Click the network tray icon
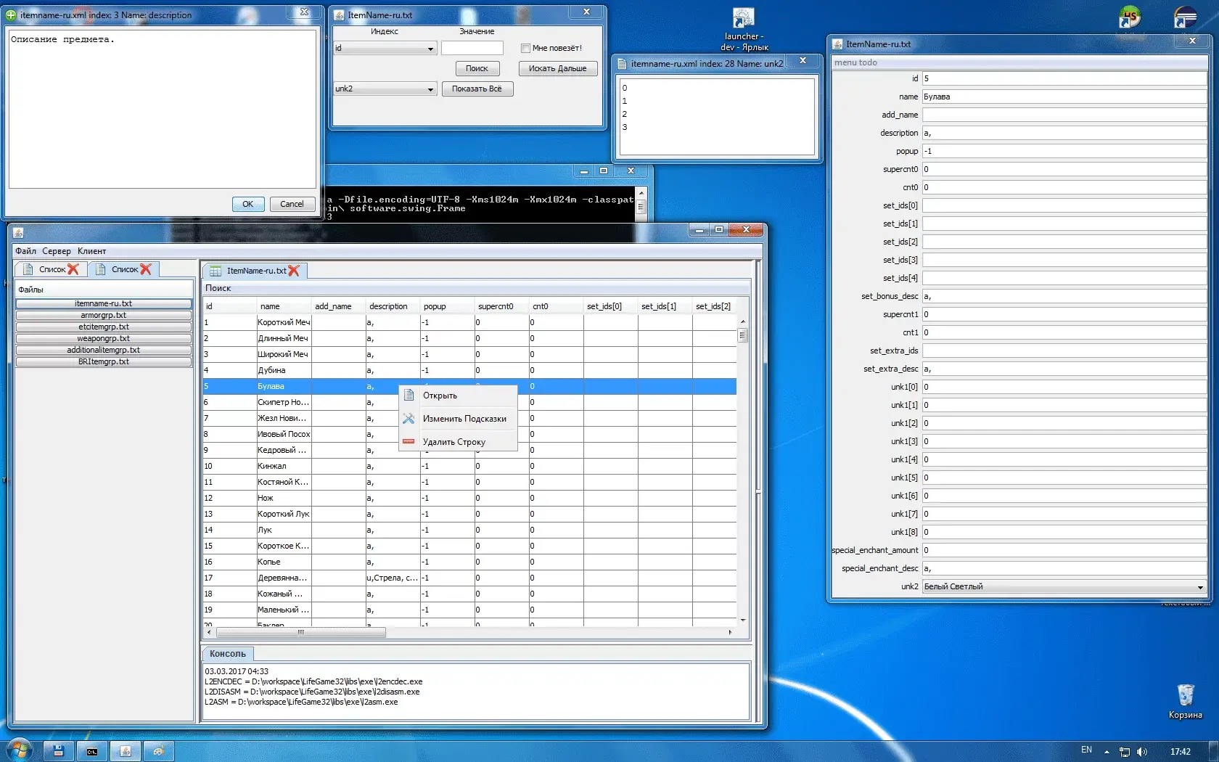Screen dimensions: 1219x762 [1125, 751]
